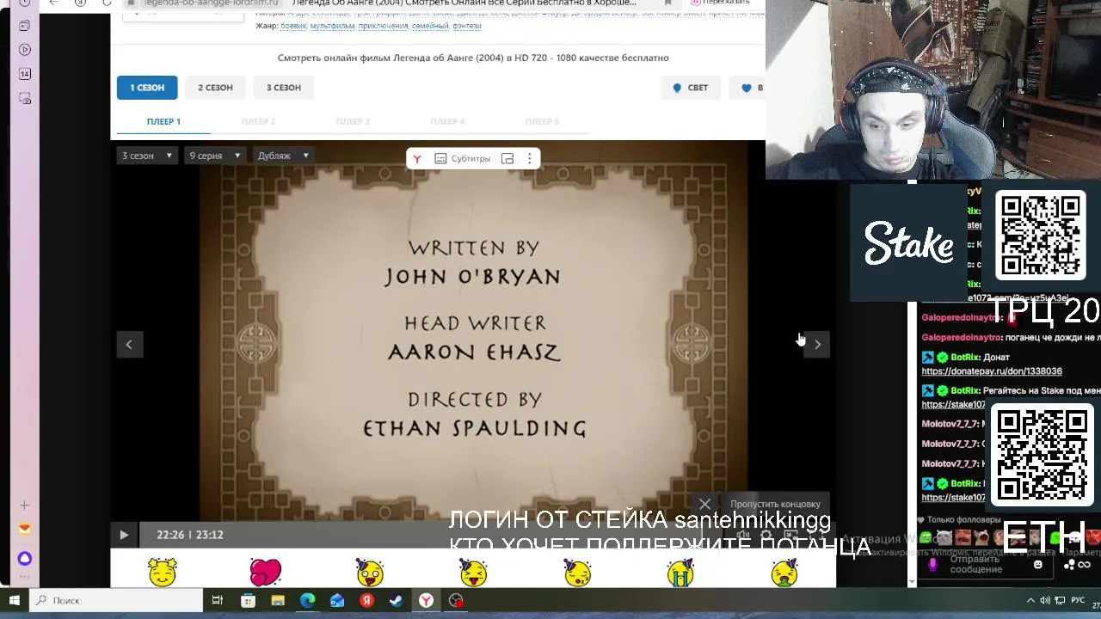Switch to the ПЛЕЕР 4 tab
This screenshot has width=1101, height=619.
(447, 122)
